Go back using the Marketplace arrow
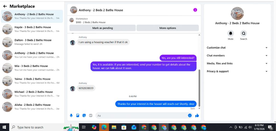The image size is (276, 131). coord(5,6)
